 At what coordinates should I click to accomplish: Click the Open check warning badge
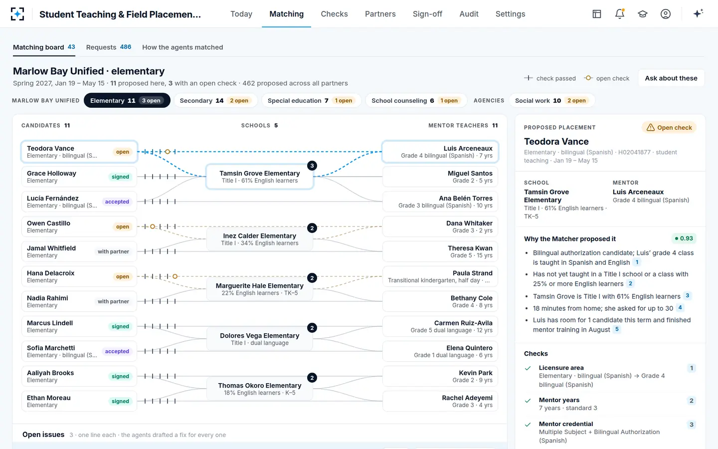pos(669,128)
